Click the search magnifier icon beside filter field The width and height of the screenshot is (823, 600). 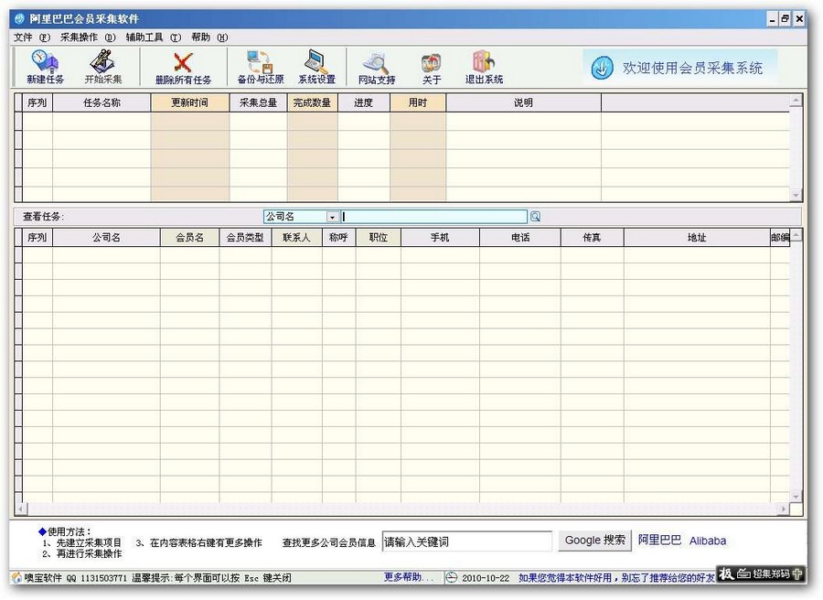[535, 216]
